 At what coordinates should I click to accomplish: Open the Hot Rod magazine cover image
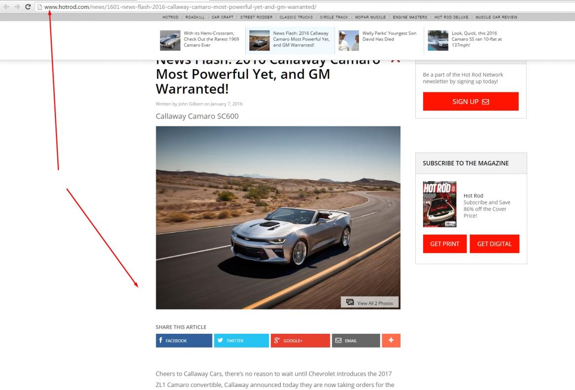pos(440,204)
